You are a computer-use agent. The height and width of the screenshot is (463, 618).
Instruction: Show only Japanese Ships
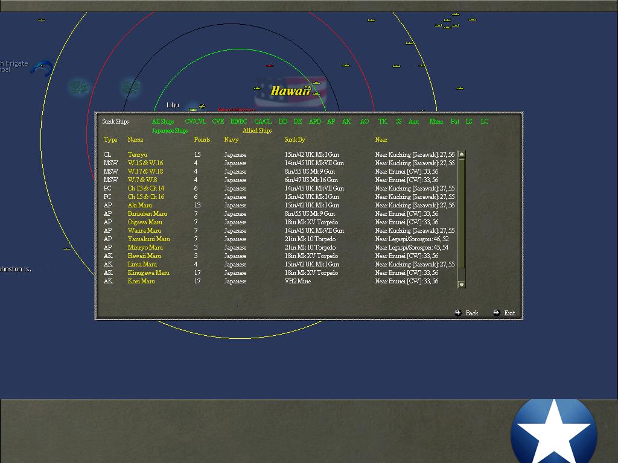tap(170, 130)
